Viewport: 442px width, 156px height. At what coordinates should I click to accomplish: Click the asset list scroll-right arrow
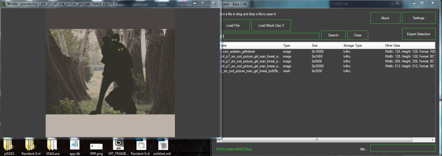(433, 140)
